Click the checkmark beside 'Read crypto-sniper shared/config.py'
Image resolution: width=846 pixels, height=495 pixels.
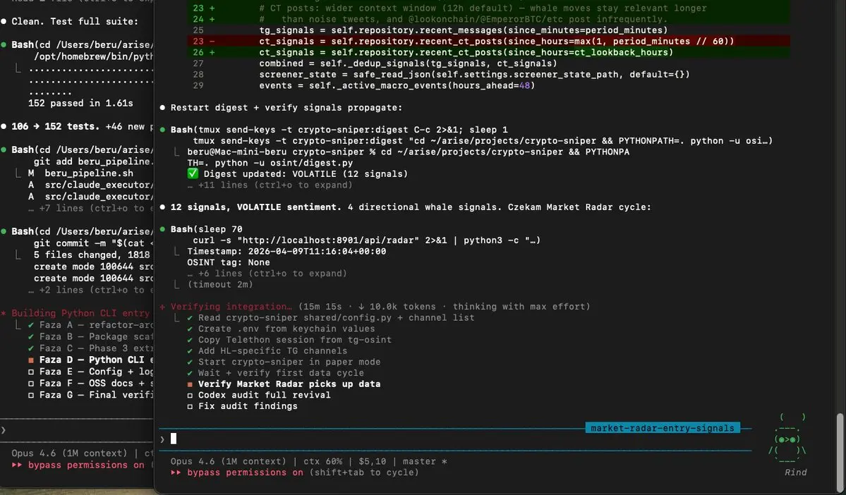[x=190, y=317]
